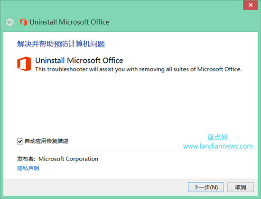261x199 pixels.
Task: Uncheck the 自动应用修复措施 checkbox
Action: 20,141
